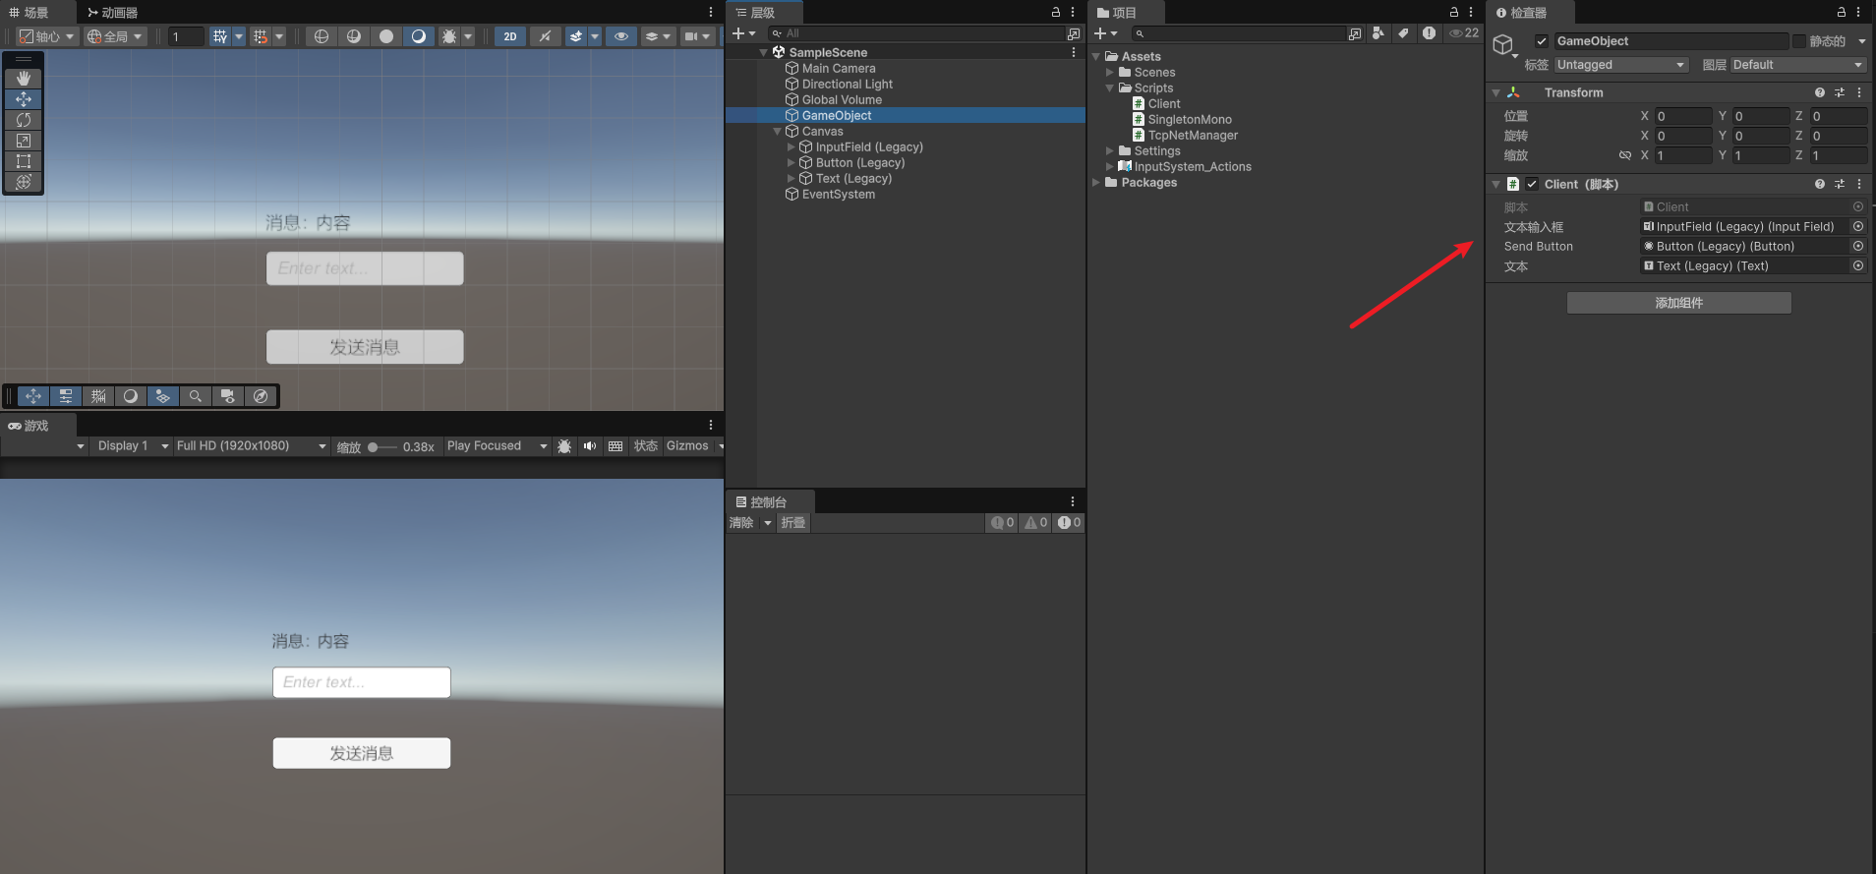
Task: Collapse the Transform component foldout
Action: coord(1496,92)
